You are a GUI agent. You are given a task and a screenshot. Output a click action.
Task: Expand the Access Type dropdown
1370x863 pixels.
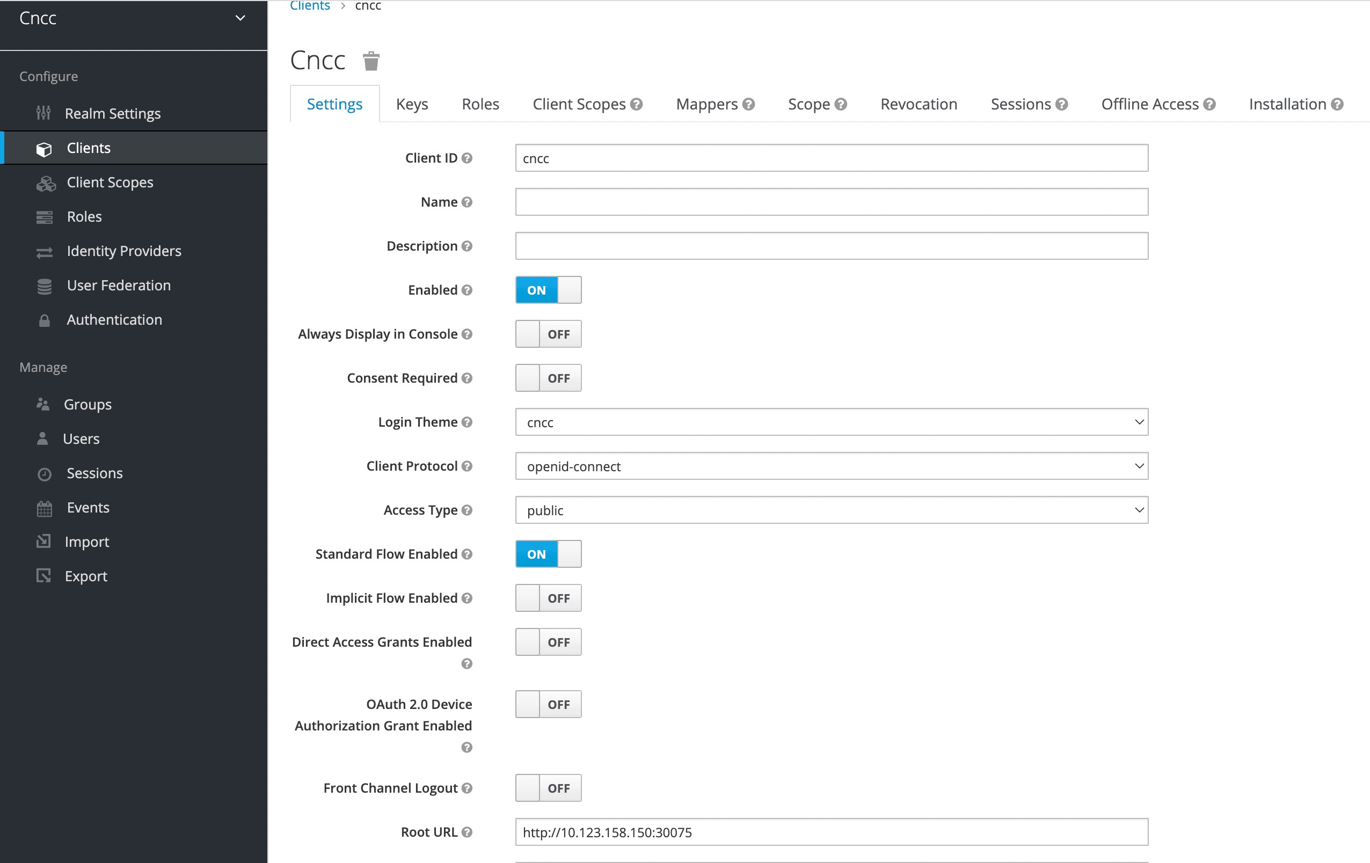pos(831,510)
